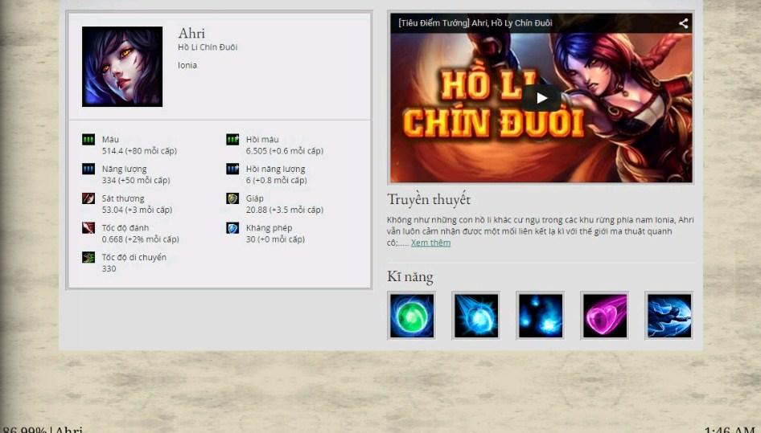Click the Ionia region label
The height and width of the screenshot is (433, 761).
pos(187,65)
